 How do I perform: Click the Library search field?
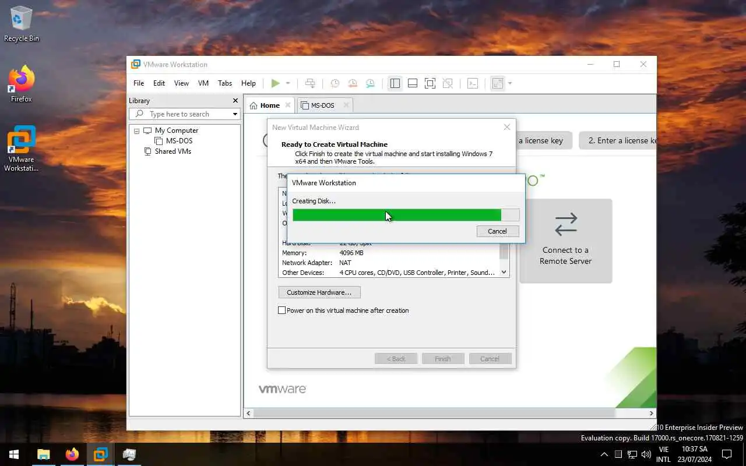pyautogui.click(x=184, y=114)
